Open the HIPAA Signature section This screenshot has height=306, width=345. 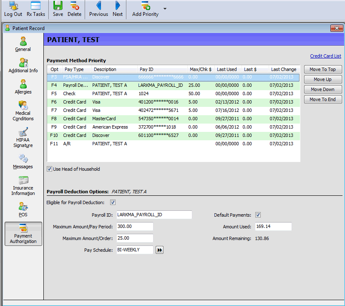tap(23, 137)
